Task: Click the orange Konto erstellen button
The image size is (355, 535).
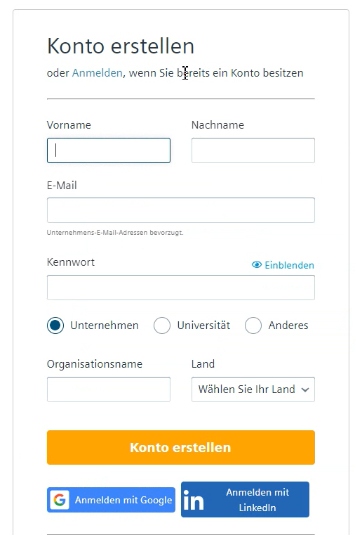Action: point(181,447)
